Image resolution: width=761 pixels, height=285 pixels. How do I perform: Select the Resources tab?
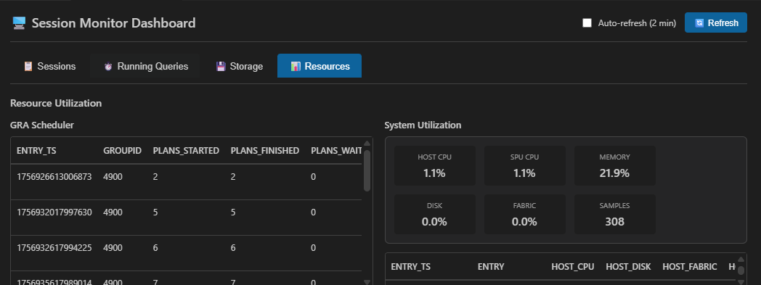(x=320, y=66)
